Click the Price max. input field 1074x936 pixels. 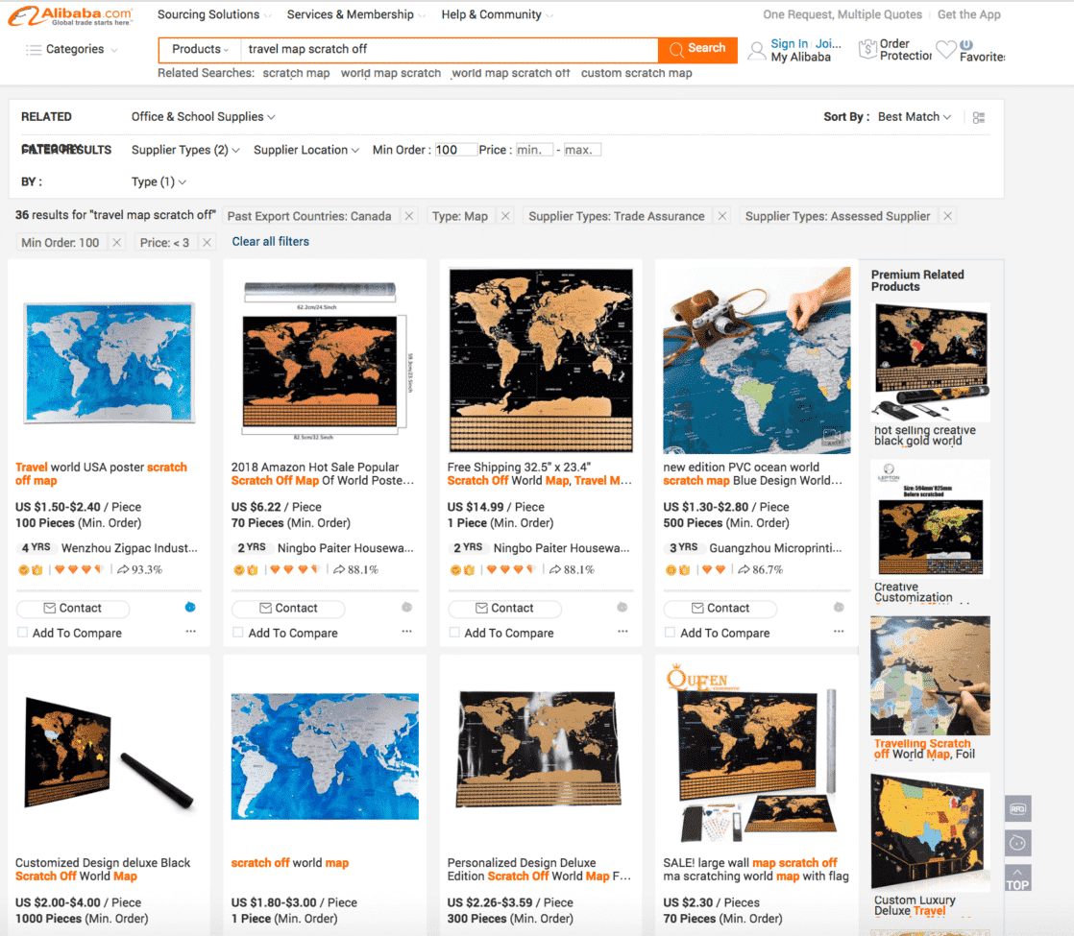[581, 149]
